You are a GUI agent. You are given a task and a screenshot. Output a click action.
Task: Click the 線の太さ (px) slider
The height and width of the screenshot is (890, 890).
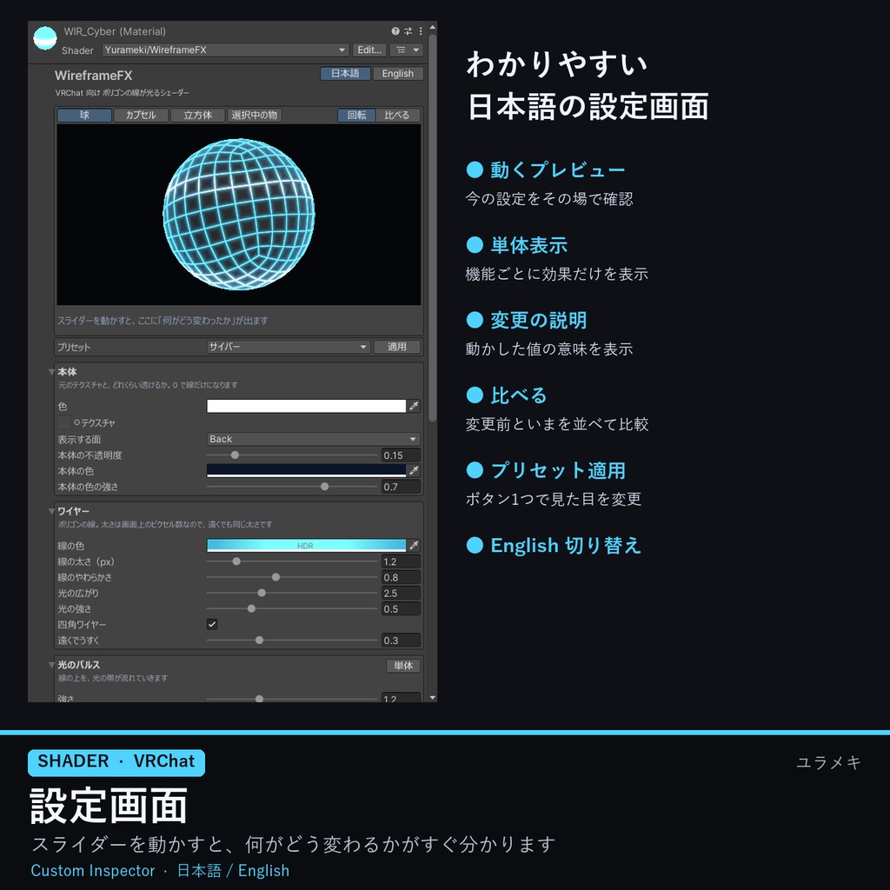point(292,562)
